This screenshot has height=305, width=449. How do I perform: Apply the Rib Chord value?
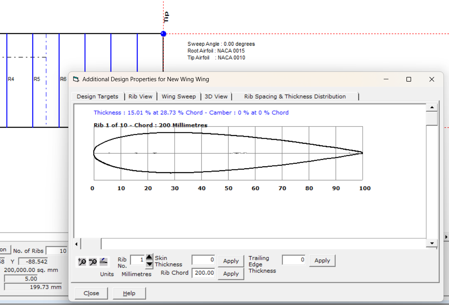point(231,273)
